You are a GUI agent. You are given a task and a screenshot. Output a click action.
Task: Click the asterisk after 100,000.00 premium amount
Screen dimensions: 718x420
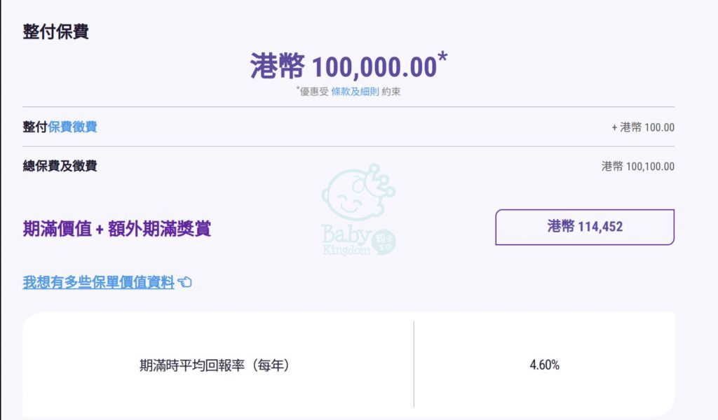coord(442,58)
